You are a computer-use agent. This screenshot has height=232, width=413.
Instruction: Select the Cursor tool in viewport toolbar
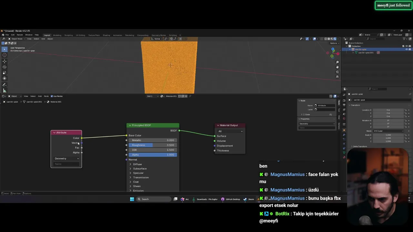(x=5, y=55)
